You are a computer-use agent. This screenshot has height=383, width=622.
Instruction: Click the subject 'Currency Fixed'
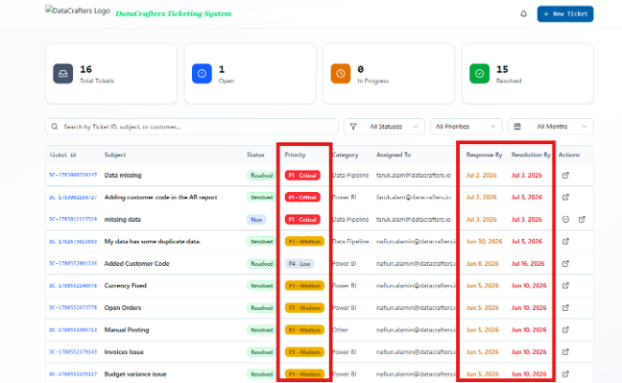[x=126, y=285]
